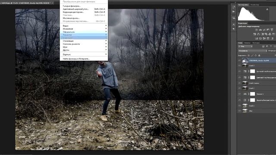Screen dimensions: 276x155
Task: Expand the Стилизация filter submenu
Action: (84, 41)
